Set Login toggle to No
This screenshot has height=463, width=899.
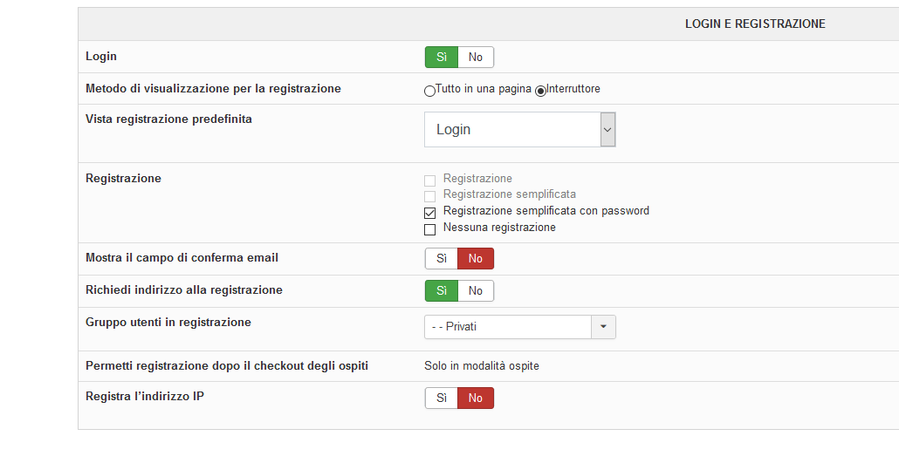pyautogui.click(x=476, y=58)
